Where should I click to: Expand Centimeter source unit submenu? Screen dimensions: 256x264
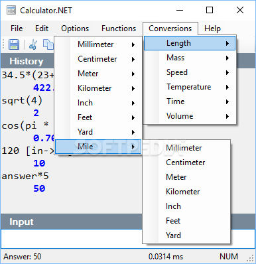tap(98, 59)
